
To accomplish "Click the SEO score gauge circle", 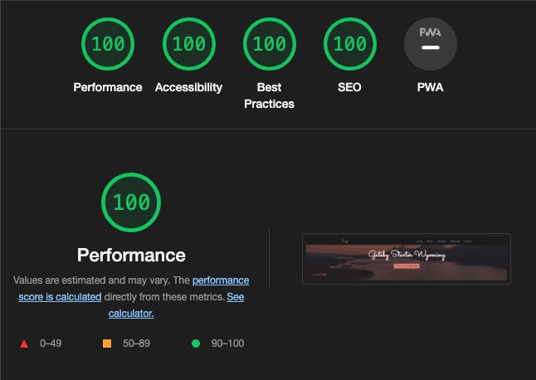I will (349, 43).
